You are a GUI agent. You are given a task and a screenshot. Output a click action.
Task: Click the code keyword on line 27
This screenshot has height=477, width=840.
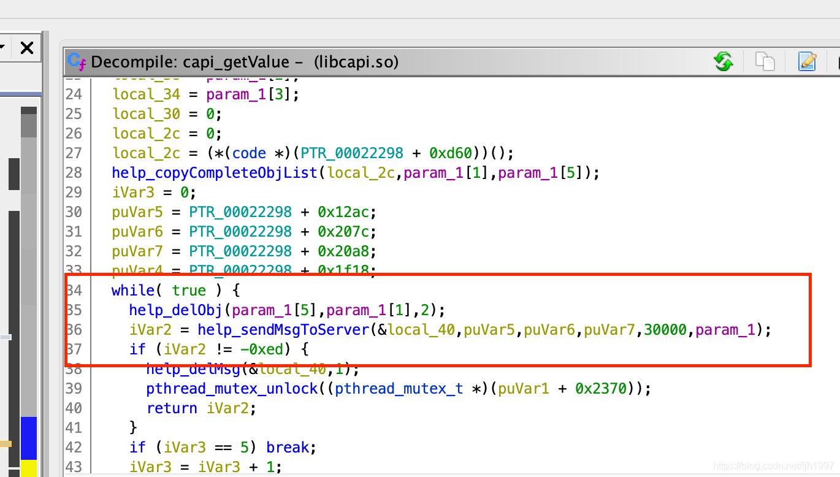click(x=249, y=153)
